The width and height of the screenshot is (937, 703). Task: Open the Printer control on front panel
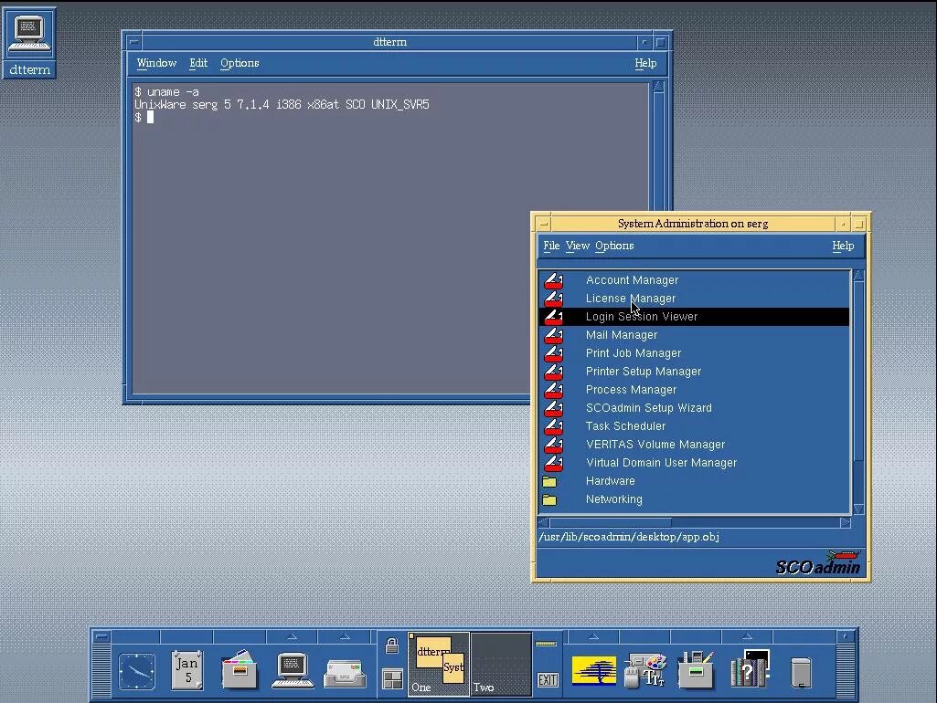click(x=695, y=670)
